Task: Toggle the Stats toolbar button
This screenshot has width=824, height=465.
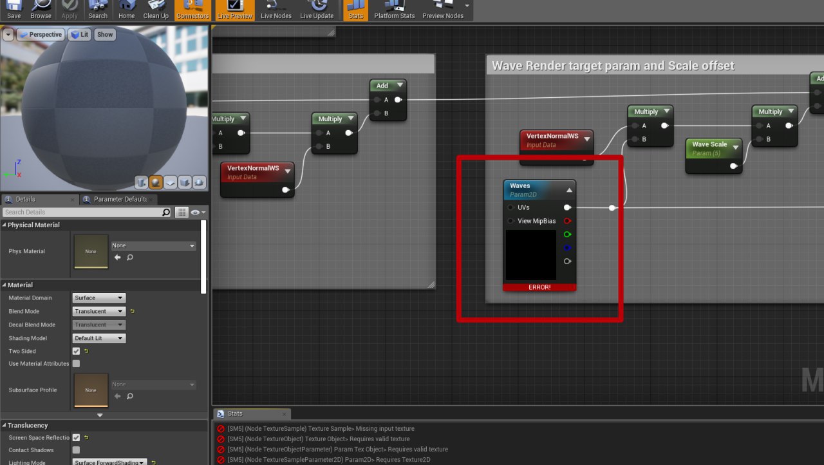Action: click(355, 10)
